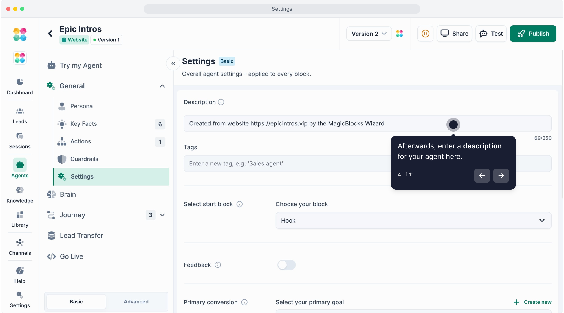Select Key Facts in General menu
Image resolution: width=564 pixels, height=313 pixels.
click(84, 124)
